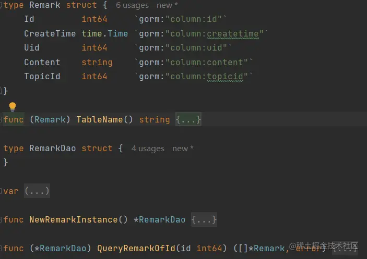Click the "new *" author hint beside Remark struct

pos(167,5)
